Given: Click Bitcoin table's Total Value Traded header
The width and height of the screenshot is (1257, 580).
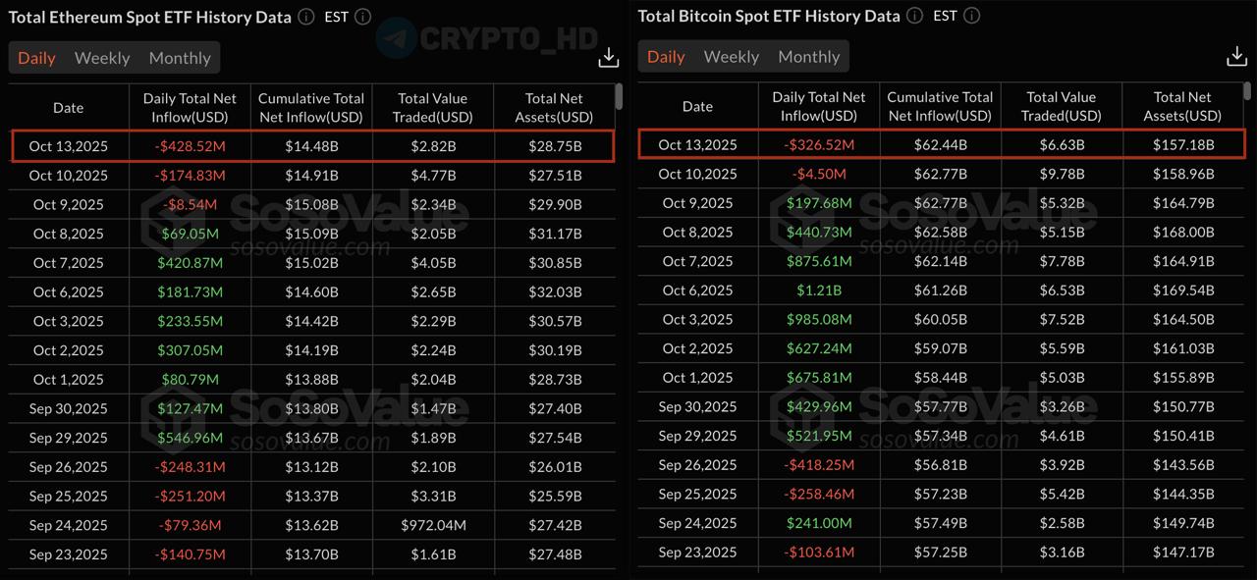Looking at the screenshot, I should click(x=1061, y=106).
